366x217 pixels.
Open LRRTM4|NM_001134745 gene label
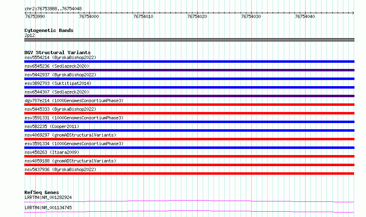tap(48, 208)
